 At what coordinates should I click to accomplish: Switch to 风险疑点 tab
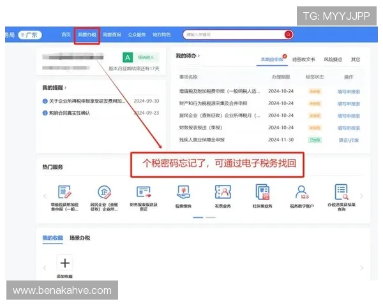click(333, 59)
